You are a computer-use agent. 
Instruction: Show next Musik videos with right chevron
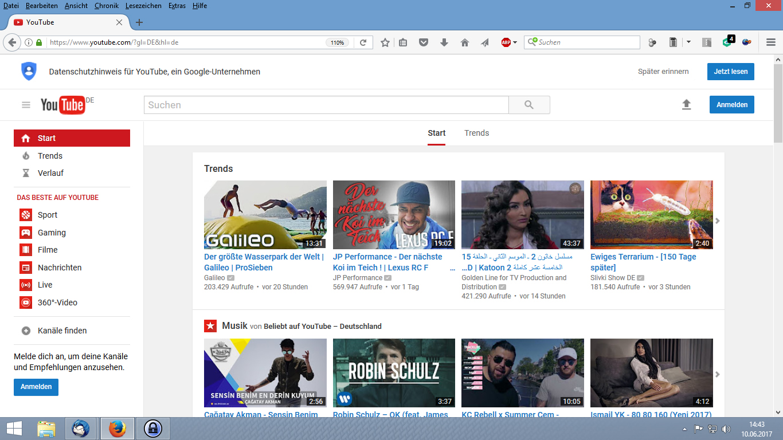click(x=718, y=374)
